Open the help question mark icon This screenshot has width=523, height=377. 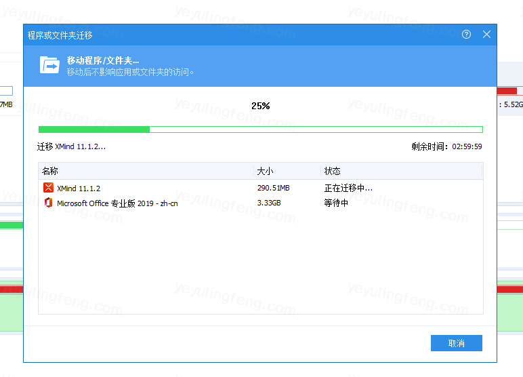[466, 35]
